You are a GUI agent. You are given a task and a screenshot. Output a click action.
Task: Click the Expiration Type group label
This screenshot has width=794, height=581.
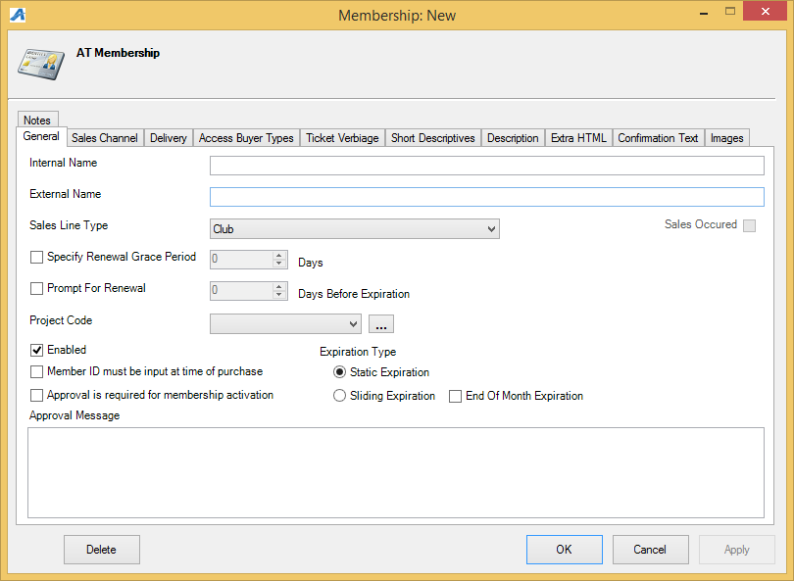[x=358, y=352]
